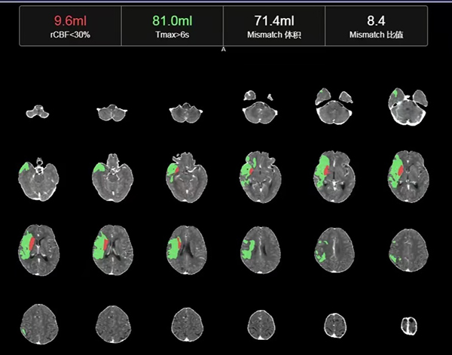This screenshot has height=355, width=452.
Task: Click the final smallest slice in bottom row
Action: point(407,325)
